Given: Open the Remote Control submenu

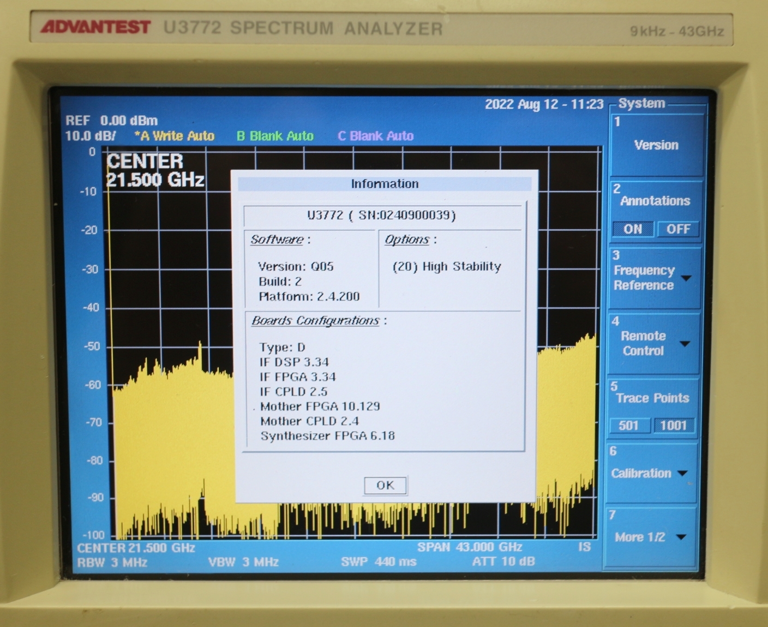Looking at the screenshot, I should point(653,343).
